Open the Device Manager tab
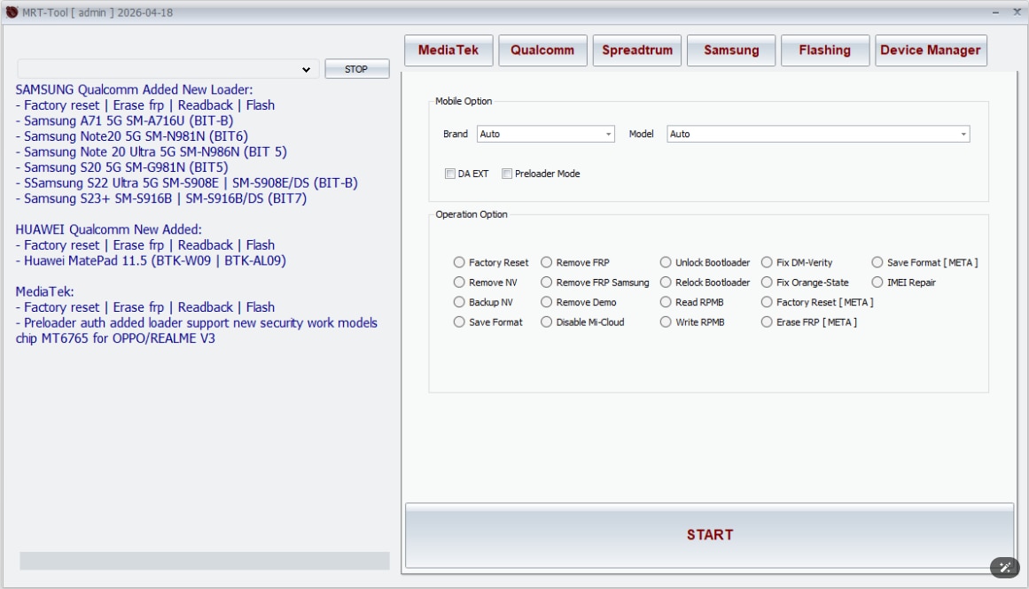Screen dimensions: 1029x589 click(x=931, y=50)
